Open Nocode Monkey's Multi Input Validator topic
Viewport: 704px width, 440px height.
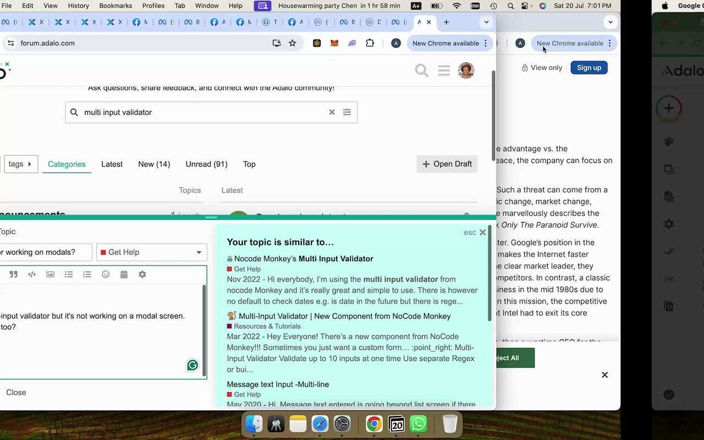304,258
